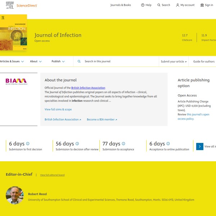Click the Journal of Infection cover thumbnail
The width and height of the screenshot is (216, 216).
pyautogui.click(x=13, y=32)
